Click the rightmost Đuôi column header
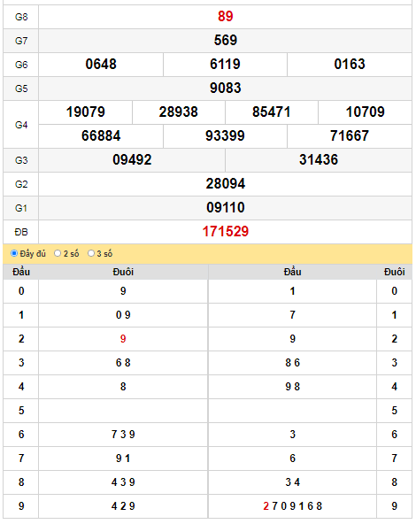Screen dimensions: 416x524 tap(394, 272)
